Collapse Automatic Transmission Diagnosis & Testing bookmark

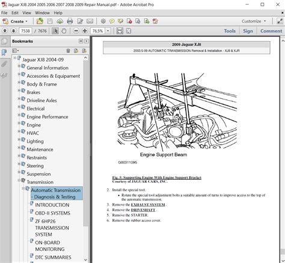[x=23, y=188]
